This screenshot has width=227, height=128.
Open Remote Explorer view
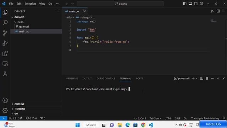tap(5, 64)
